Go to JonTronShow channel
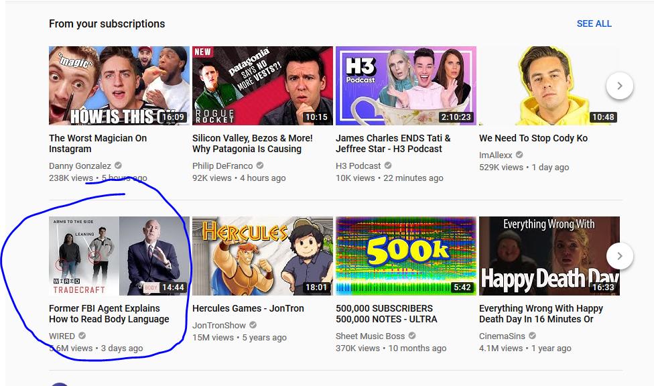The width and height of the screenshot is (654, 386). click(x=219, y=325)
